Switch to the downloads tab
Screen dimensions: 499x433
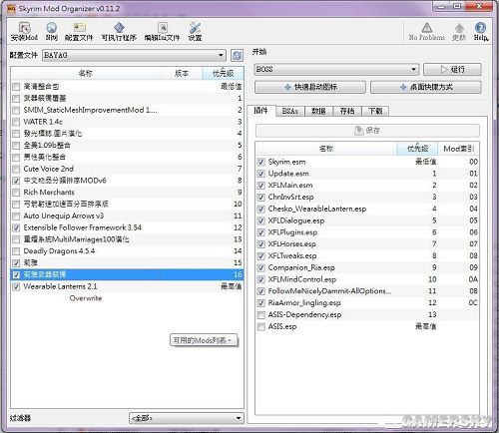pyautogui.click(x=375, y=111)
